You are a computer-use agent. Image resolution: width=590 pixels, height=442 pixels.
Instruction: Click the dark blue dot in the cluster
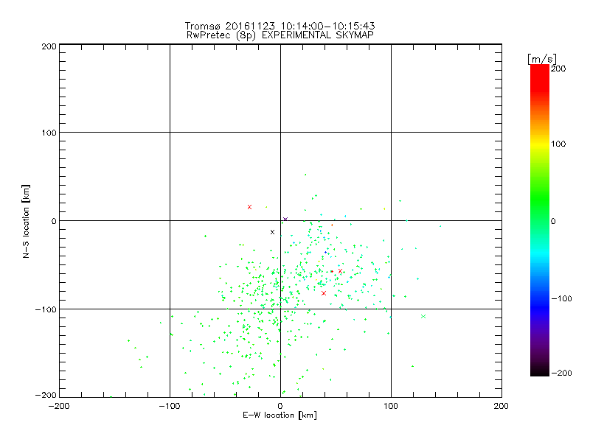click(x=325, y=252)
